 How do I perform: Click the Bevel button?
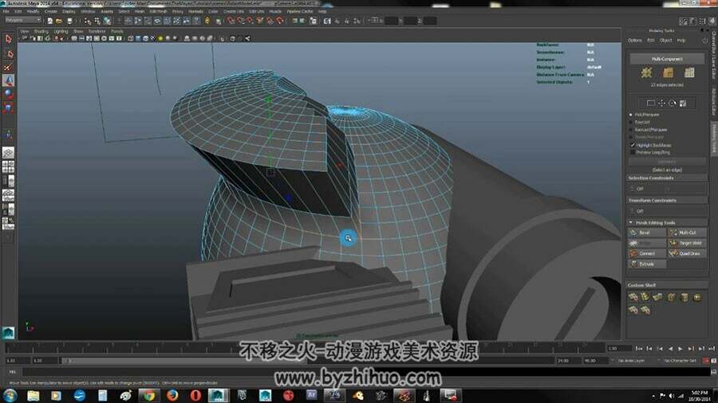[x=647, y=233]
